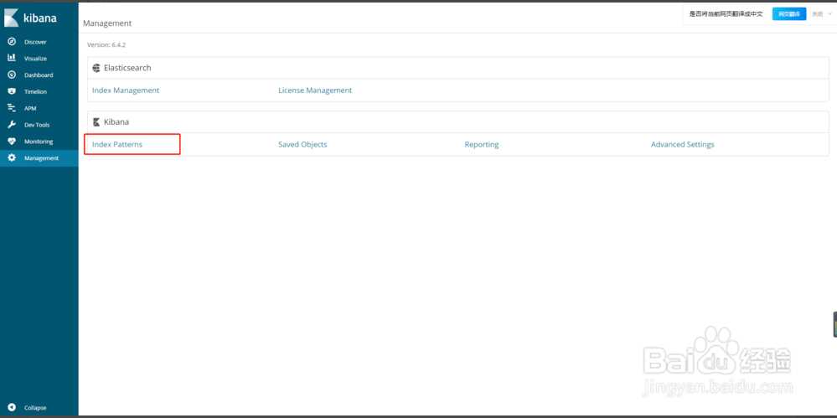This screenshot has height=418, width=837.
Task: Click the Management page title
Action: [x=107, y=23]
